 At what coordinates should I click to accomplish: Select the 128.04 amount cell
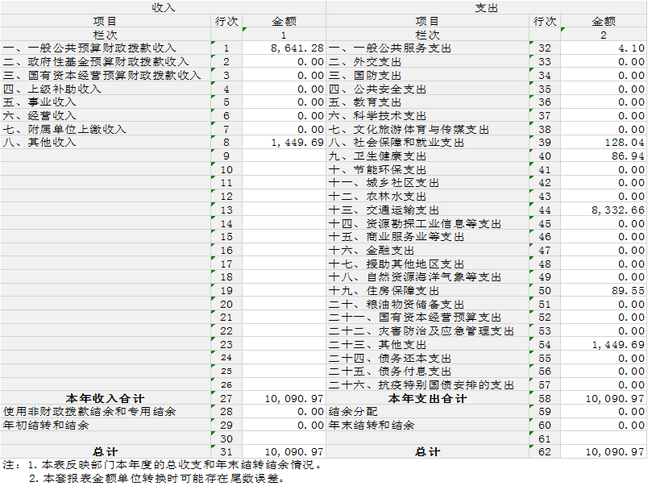click(604, 143)
